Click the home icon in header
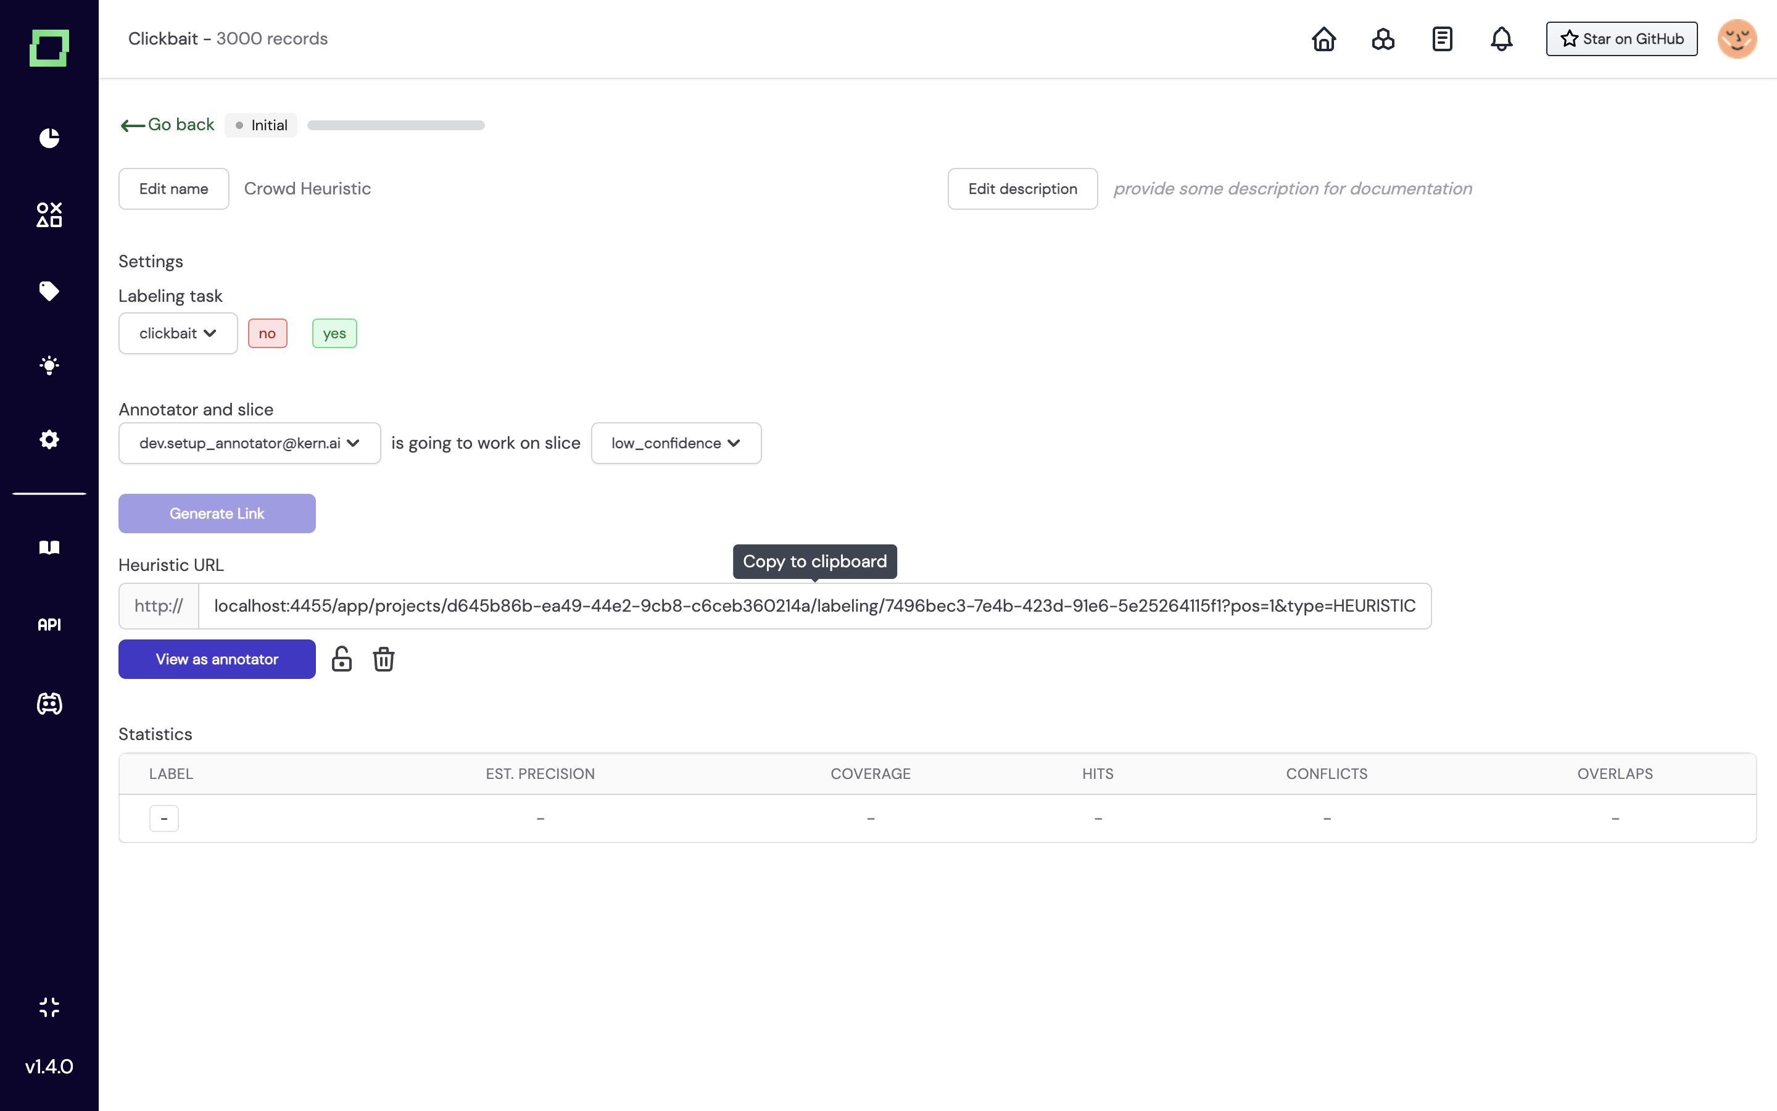 [1323, 39]
